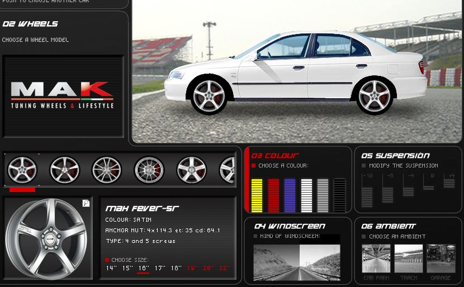The image size is (464, 287).
Task: Select the 14" wheel size
Action: pyautogui.click(x=111, y=269)
